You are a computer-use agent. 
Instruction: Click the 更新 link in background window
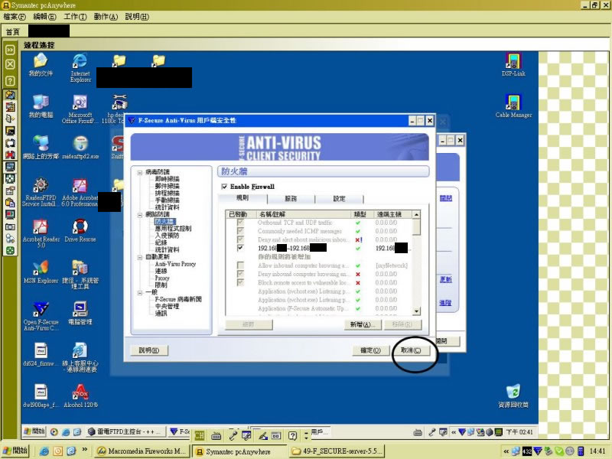tap(446, 279)
